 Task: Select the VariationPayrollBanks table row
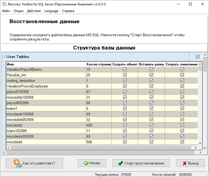pos(102,69)
